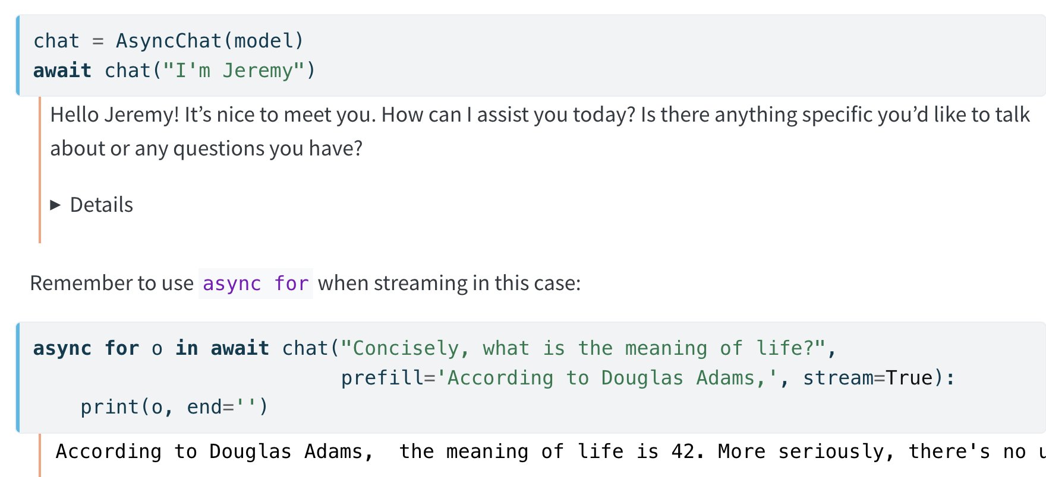1046x477 pixels.
Task: Click the Details label text
Action: point(102,205)
